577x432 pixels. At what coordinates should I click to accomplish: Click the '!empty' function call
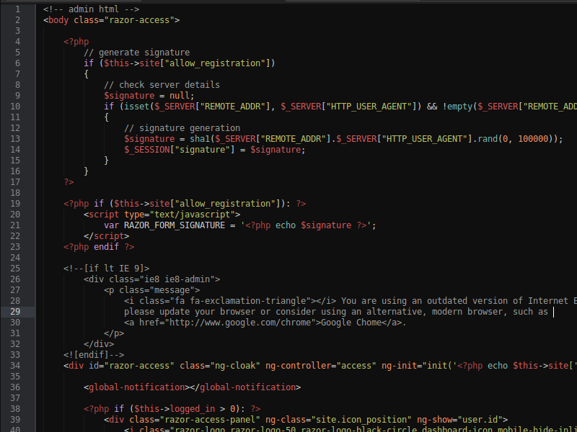tap(458, 107)
